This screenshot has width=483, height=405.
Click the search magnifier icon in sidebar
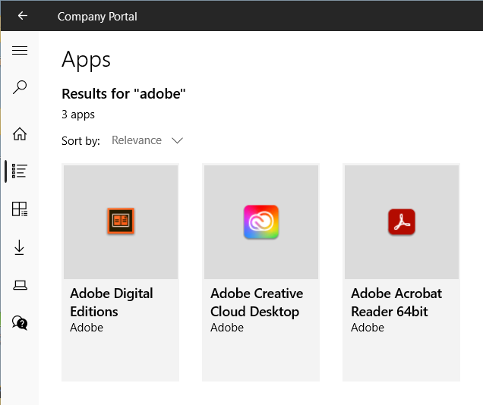(20, 87)
